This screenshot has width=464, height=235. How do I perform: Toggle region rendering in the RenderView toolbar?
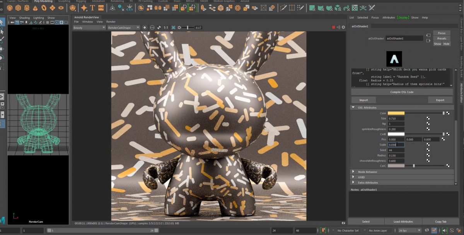[x=173, y=27]
